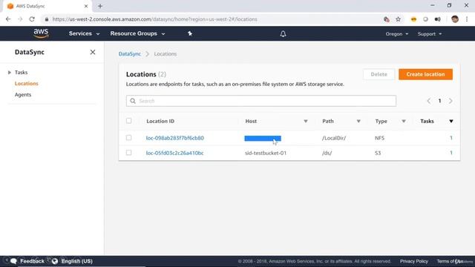This screenshot has width=475, height=267.
Task: Click the S3 type cell
Action: (378, 154)
